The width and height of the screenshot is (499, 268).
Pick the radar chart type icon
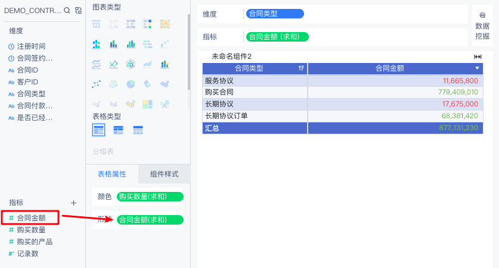[x=131, y=64]
